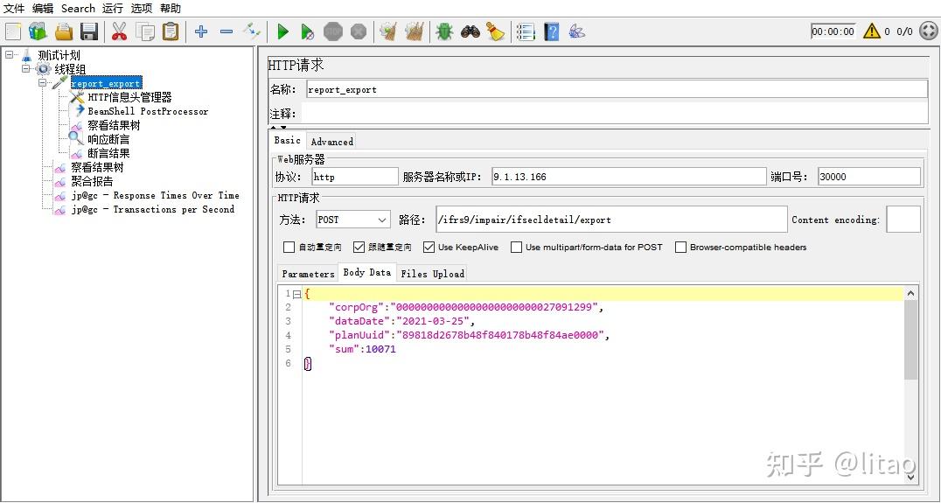Screen dimensions: 941x503
Task: Enable the 自动重定向 checkbox
Action: pos(289,248)
